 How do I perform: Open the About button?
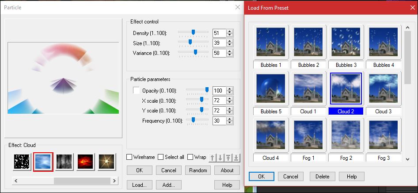(x=227, y=170)
